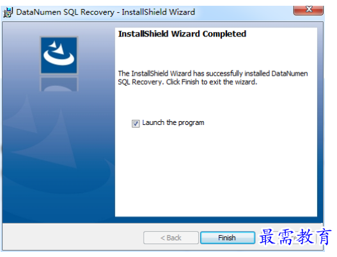Click the successful installation message text
The width and height of the screenshot is (337, 257).
click(213, 78)
